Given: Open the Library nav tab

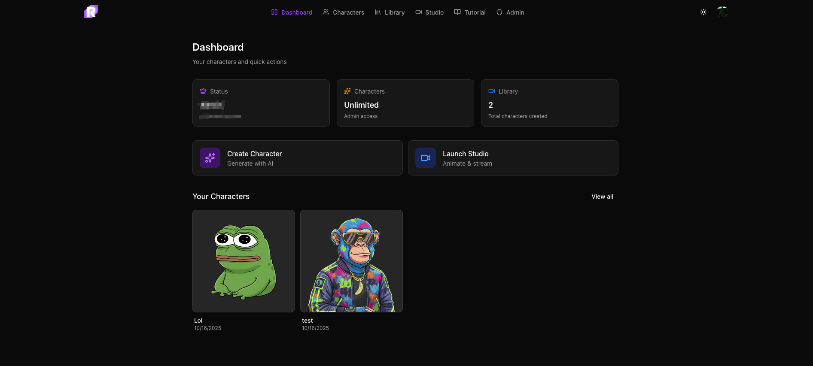Looking at the screenshot, I should [390, 12].
